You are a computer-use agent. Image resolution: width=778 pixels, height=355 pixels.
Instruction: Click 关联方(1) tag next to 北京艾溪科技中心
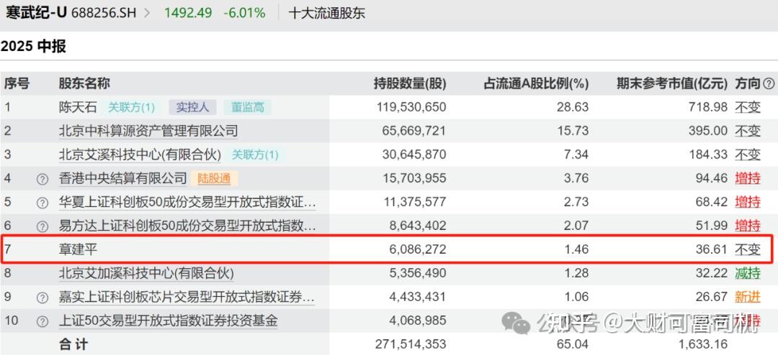255,155
